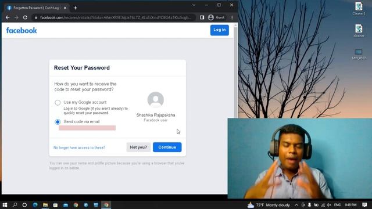Expand hidden system tray icons
The height and width of the screenshot is (209, 372).
pos(296,205)
